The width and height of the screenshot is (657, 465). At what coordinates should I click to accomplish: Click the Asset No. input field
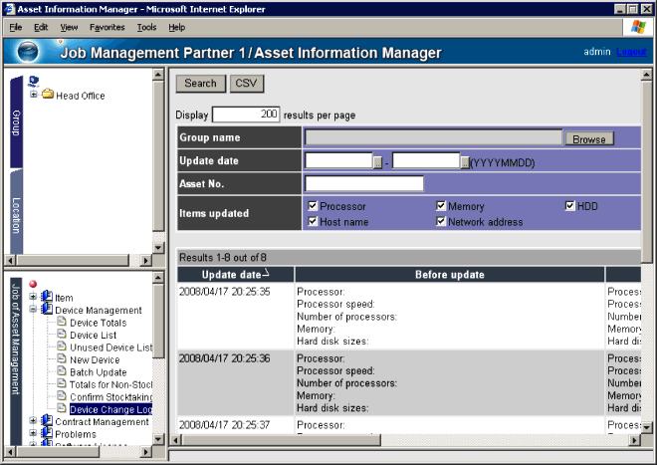click(364, 183)
